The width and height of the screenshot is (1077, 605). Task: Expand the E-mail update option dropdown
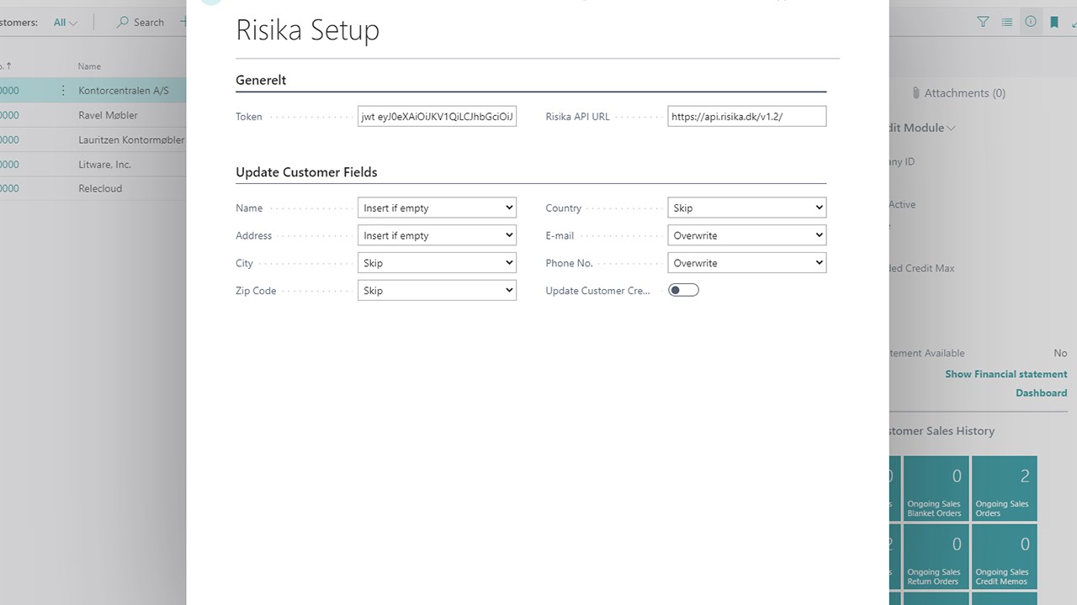point(747,235)
